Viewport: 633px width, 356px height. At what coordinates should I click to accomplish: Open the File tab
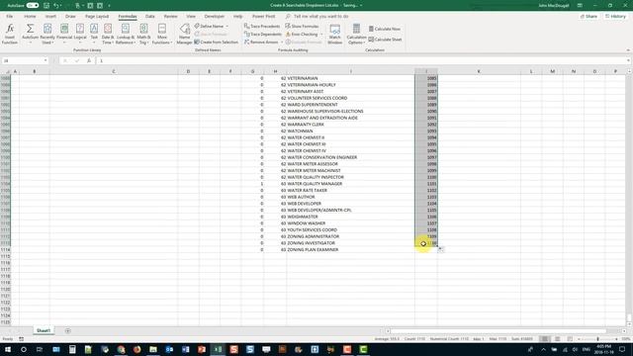9,16
